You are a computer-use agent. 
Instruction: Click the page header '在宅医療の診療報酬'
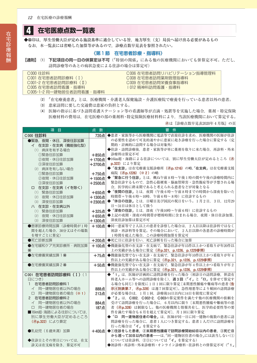pyautogui.click(x=54, y=18)
